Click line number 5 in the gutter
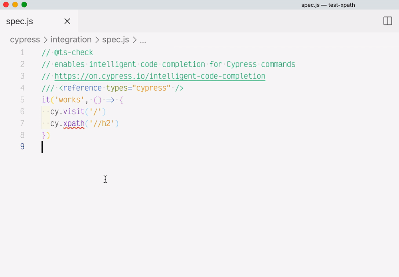 (22, 99)
